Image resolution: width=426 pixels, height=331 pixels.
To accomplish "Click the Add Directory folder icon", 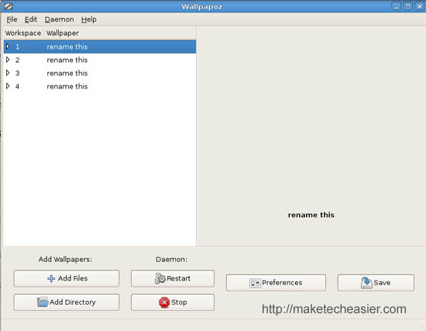I will click(43, 302).
